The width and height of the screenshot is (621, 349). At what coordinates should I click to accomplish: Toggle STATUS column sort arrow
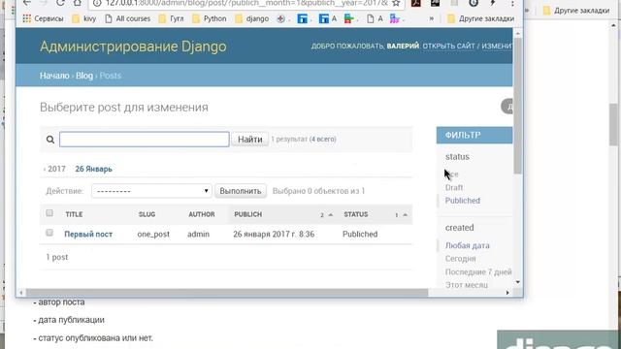(x=406, y=215)
